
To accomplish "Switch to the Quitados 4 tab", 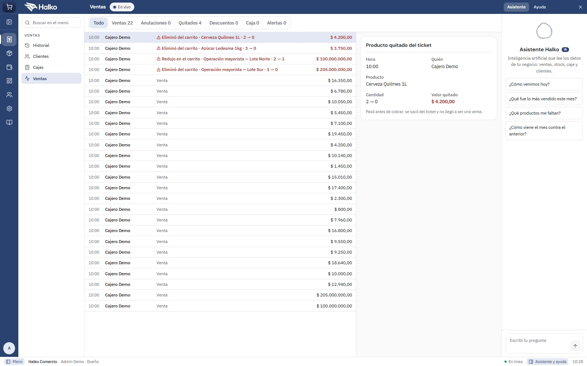I will point(190,23).
